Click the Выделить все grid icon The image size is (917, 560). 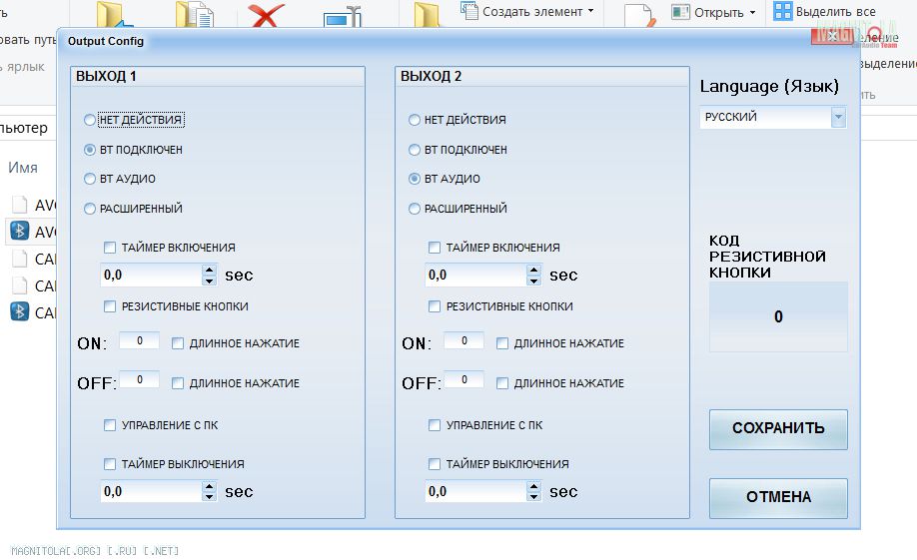[x=782, y=12]
